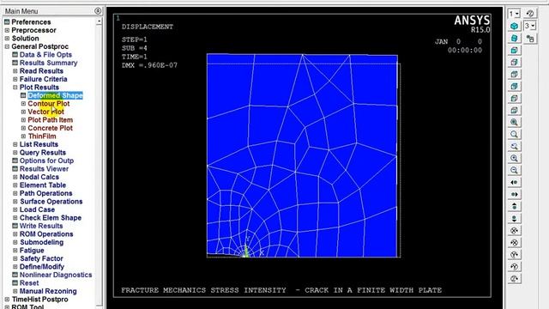549x309 pixels.
Task: Expand the Preprocessor tree node
Action: coord(7,31)
